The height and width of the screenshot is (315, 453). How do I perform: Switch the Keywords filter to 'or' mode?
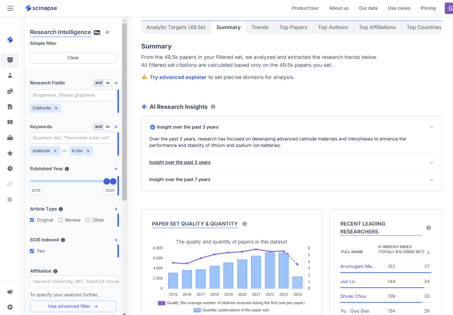(107, 126)
